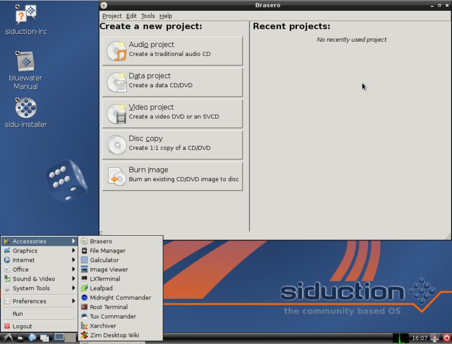Click the Brasero icon in Accessories submenu
The image size is (452, 344).
click(84, 241)
